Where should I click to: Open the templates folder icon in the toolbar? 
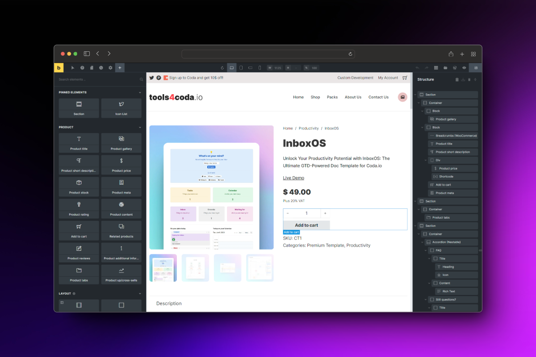tap(445, 68)
